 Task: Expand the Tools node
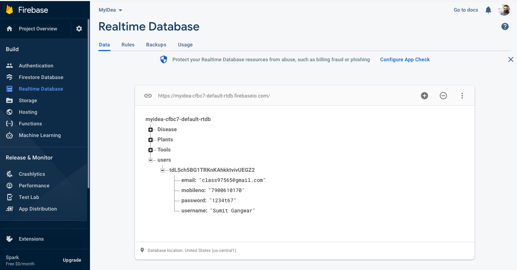click(x=150, y=150)
